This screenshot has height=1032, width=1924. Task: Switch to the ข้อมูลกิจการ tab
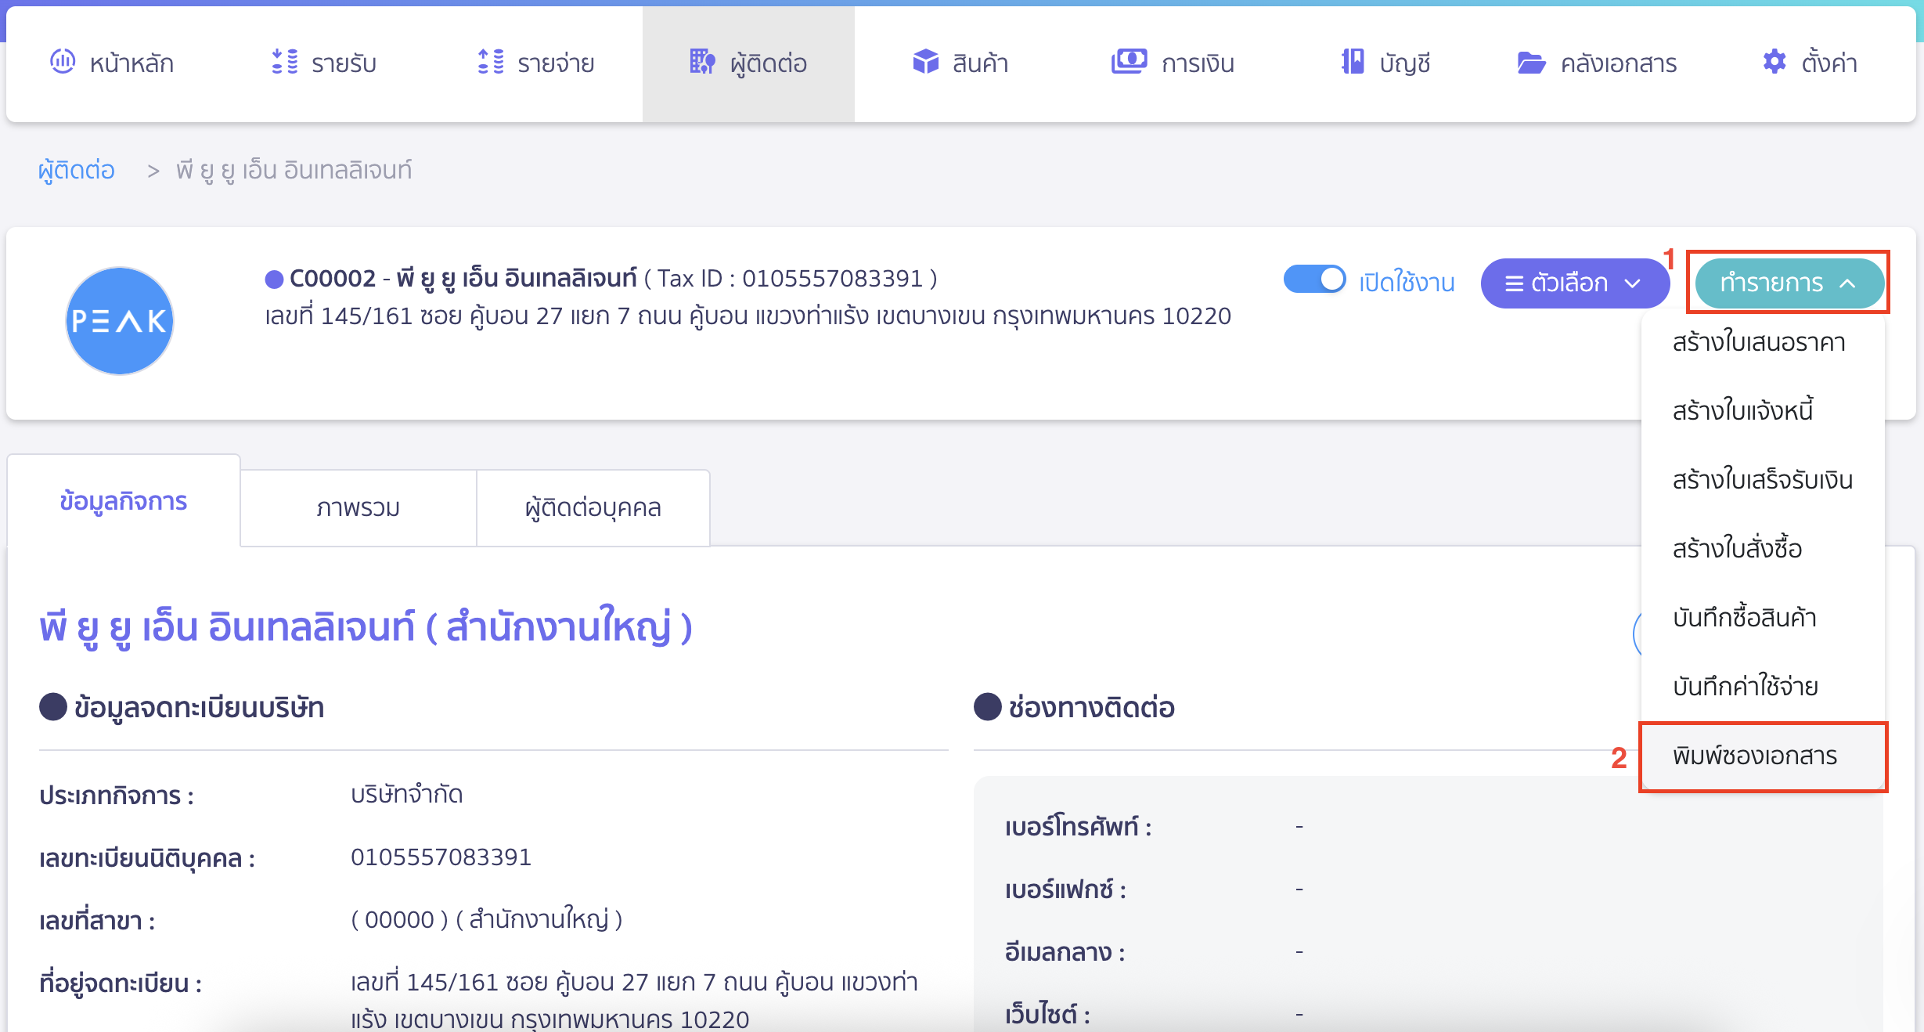pyautogui.click(x=124, y=501)
